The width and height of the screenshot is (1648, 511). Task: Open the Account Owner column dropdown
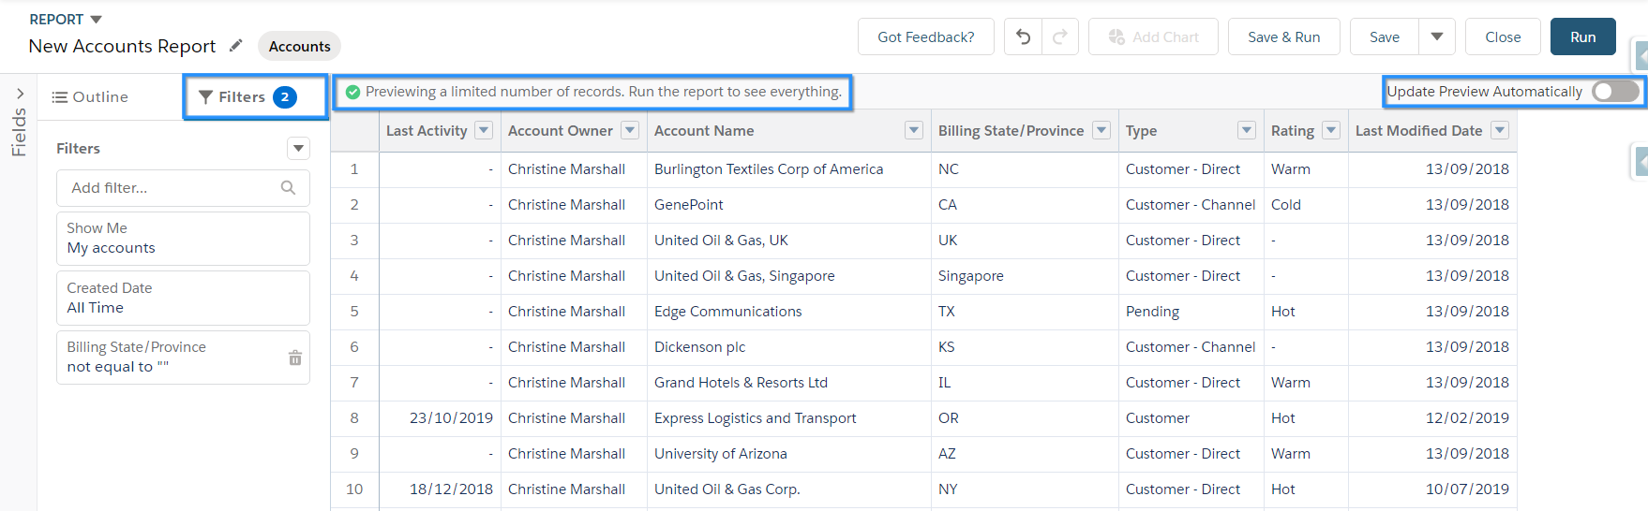pyautogui.click(x=631, y=131)
